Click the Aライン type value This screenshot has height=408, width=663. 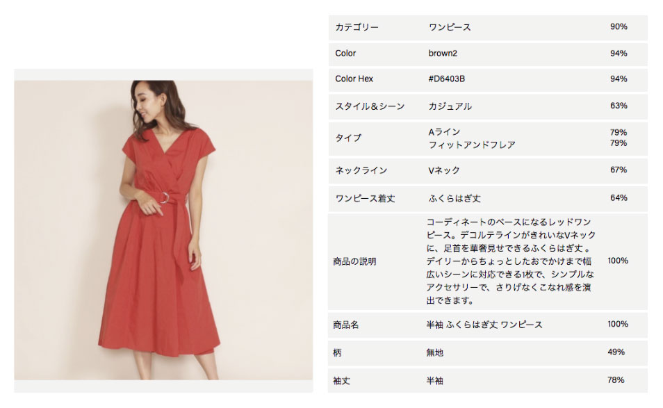(x=444, y=132)
